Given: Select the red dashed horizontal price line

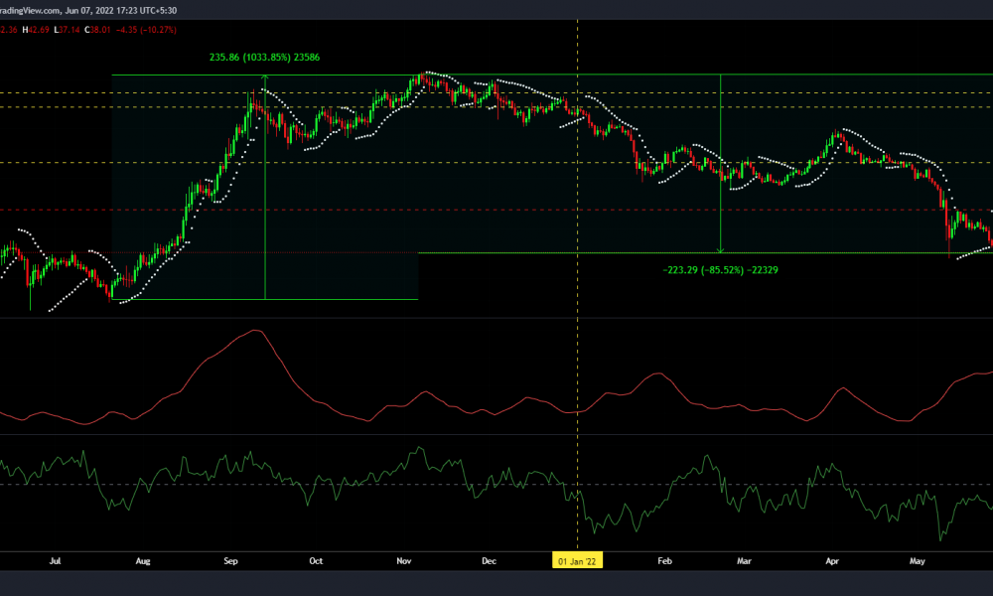Looking at the screenshot, I should coord(496,210).
